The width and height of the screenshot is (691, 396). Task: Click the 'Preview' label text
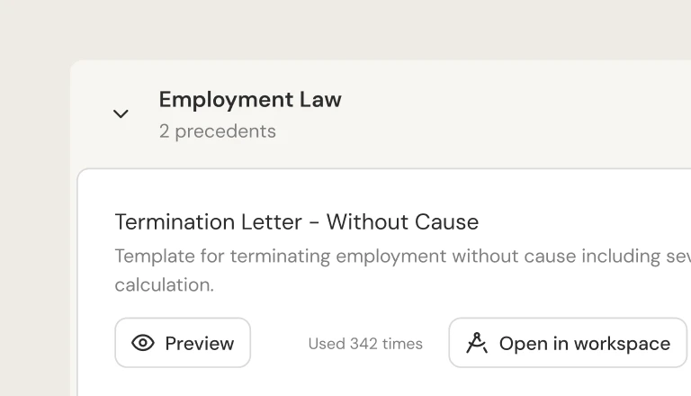[x=200, y=344]
